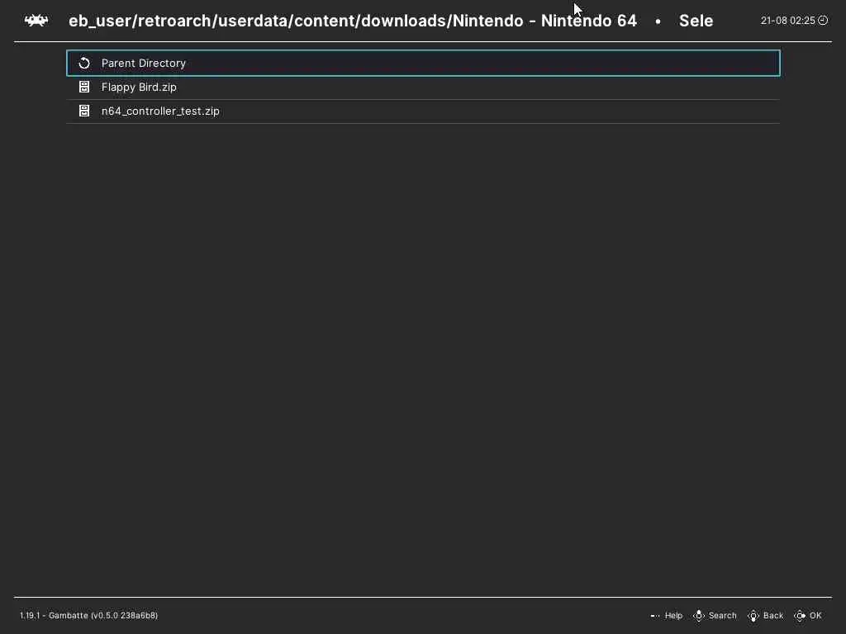This screenshot has width=846, height=634.
Task: Click the 'Sele' title text
Action: [x=696, y=21]
